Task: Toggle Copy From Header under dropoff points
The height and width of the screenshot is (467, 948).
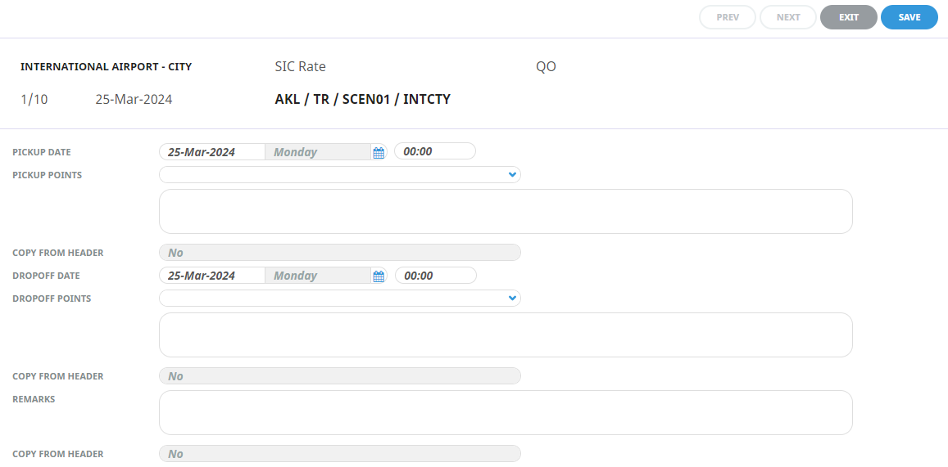Action: 339,376
